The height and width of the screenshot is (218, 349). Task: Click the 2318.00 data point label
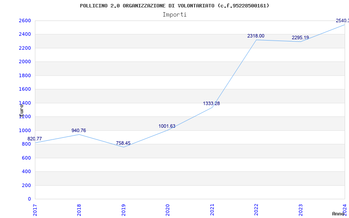click(256, 36)
